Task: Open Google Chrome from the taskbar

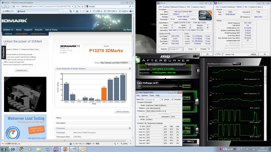Action: click(x=21, y=149)
